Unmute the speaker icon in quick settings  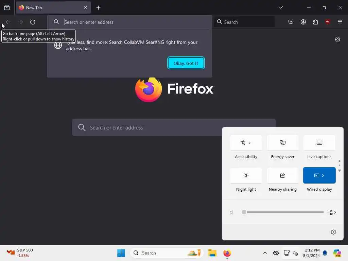click(231, 212)
